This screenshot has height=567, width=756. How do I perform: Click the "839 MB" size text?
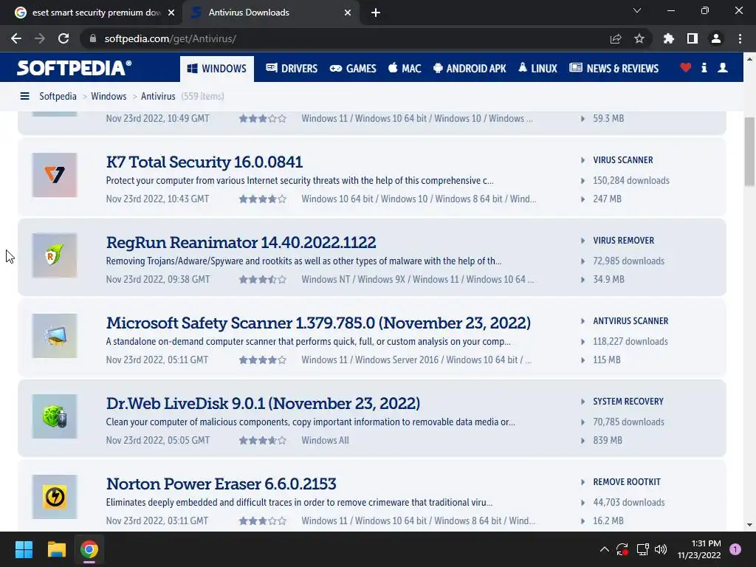608,441
